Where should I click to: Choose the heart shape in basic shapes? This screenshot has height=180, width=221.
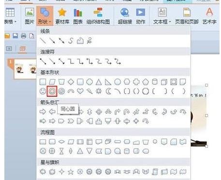pos(80,91)
